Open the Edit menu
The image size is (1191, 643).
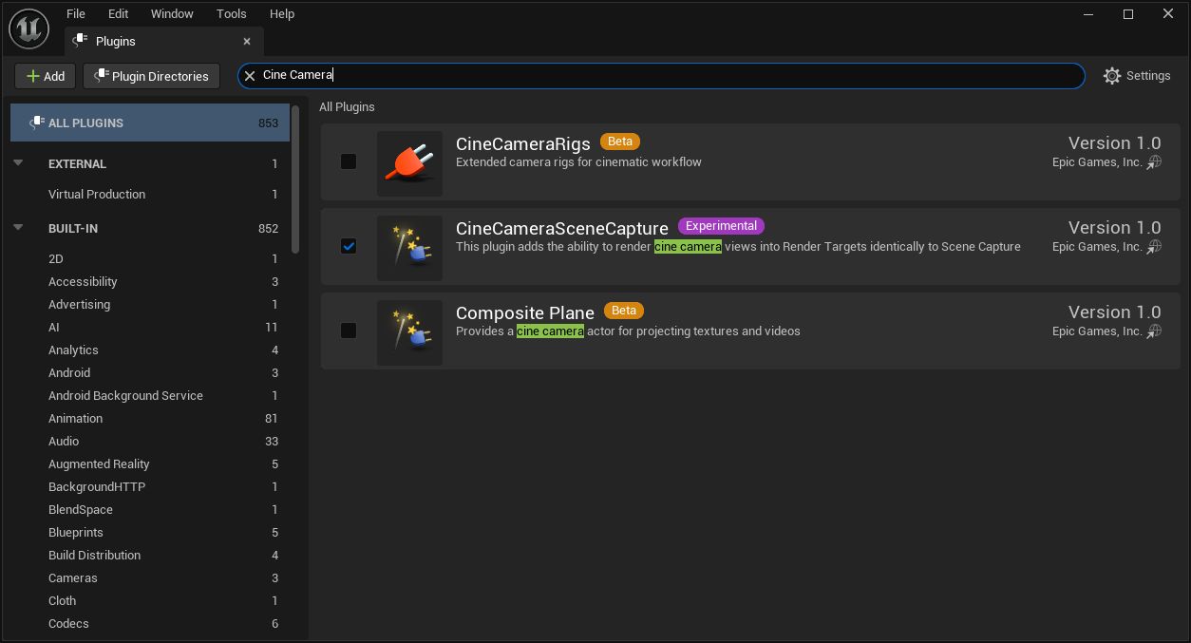[x=118, y=13]
